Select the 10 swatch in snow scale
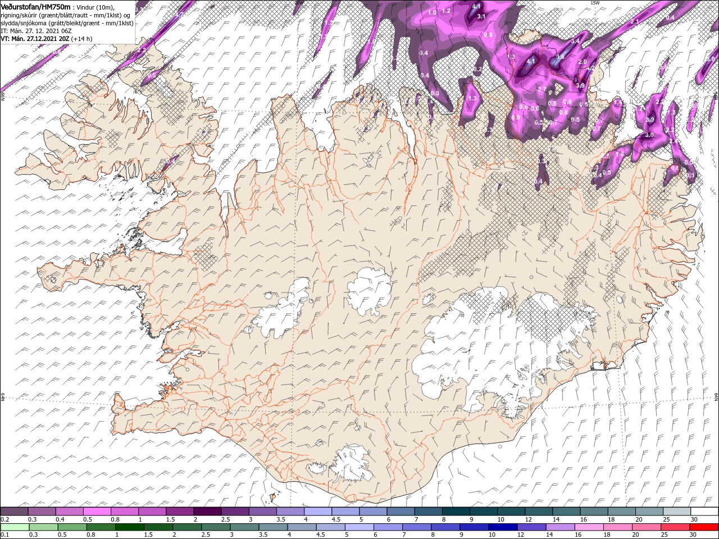Screen dimensions: 719x539 pos(511,511)
